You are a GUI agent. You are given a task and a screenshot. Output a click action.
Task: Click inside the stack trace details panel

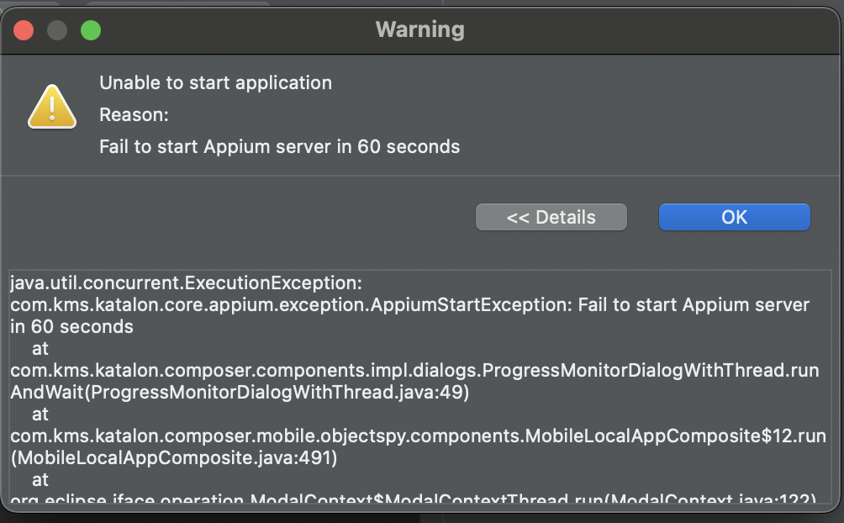(420, 387)
